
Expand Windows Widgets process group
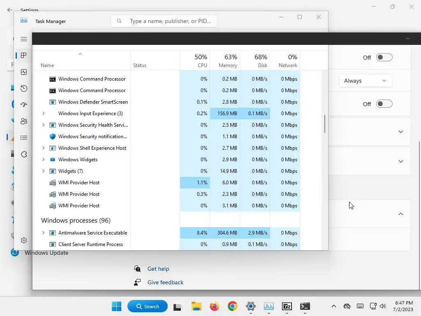click(x=43, y=160)
